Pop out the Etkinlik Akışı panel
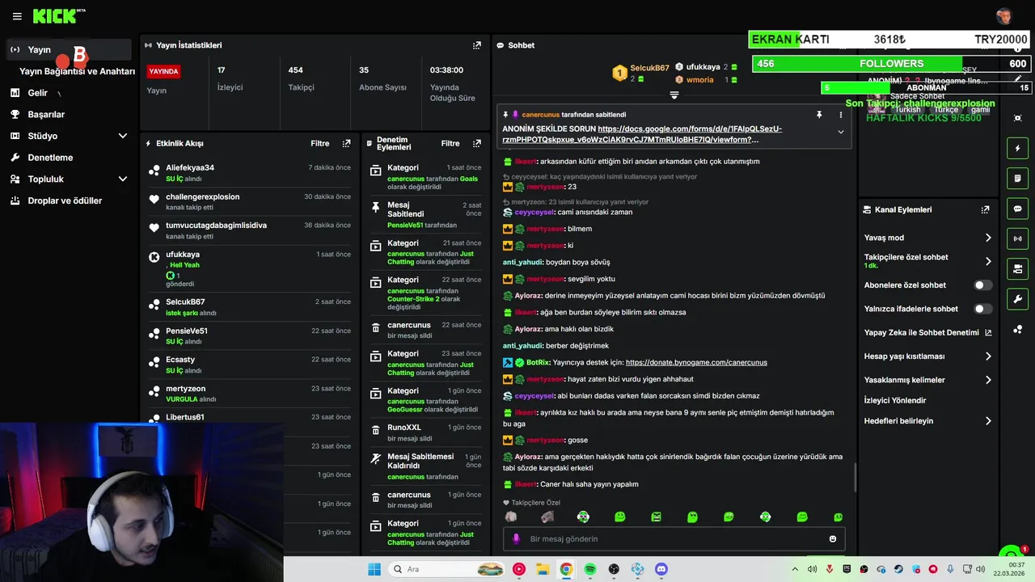Screen dimensions: 1035x582 [346, 143]
